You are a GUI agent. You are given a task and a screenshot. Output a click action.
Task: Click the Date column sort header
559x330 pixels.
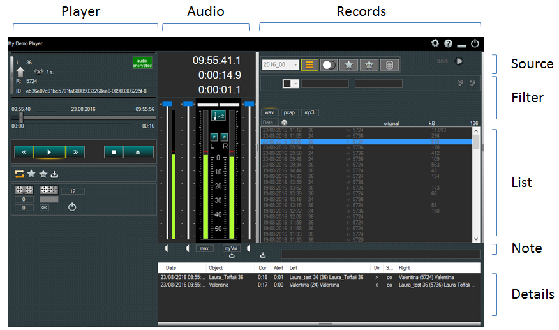point(268,123)
